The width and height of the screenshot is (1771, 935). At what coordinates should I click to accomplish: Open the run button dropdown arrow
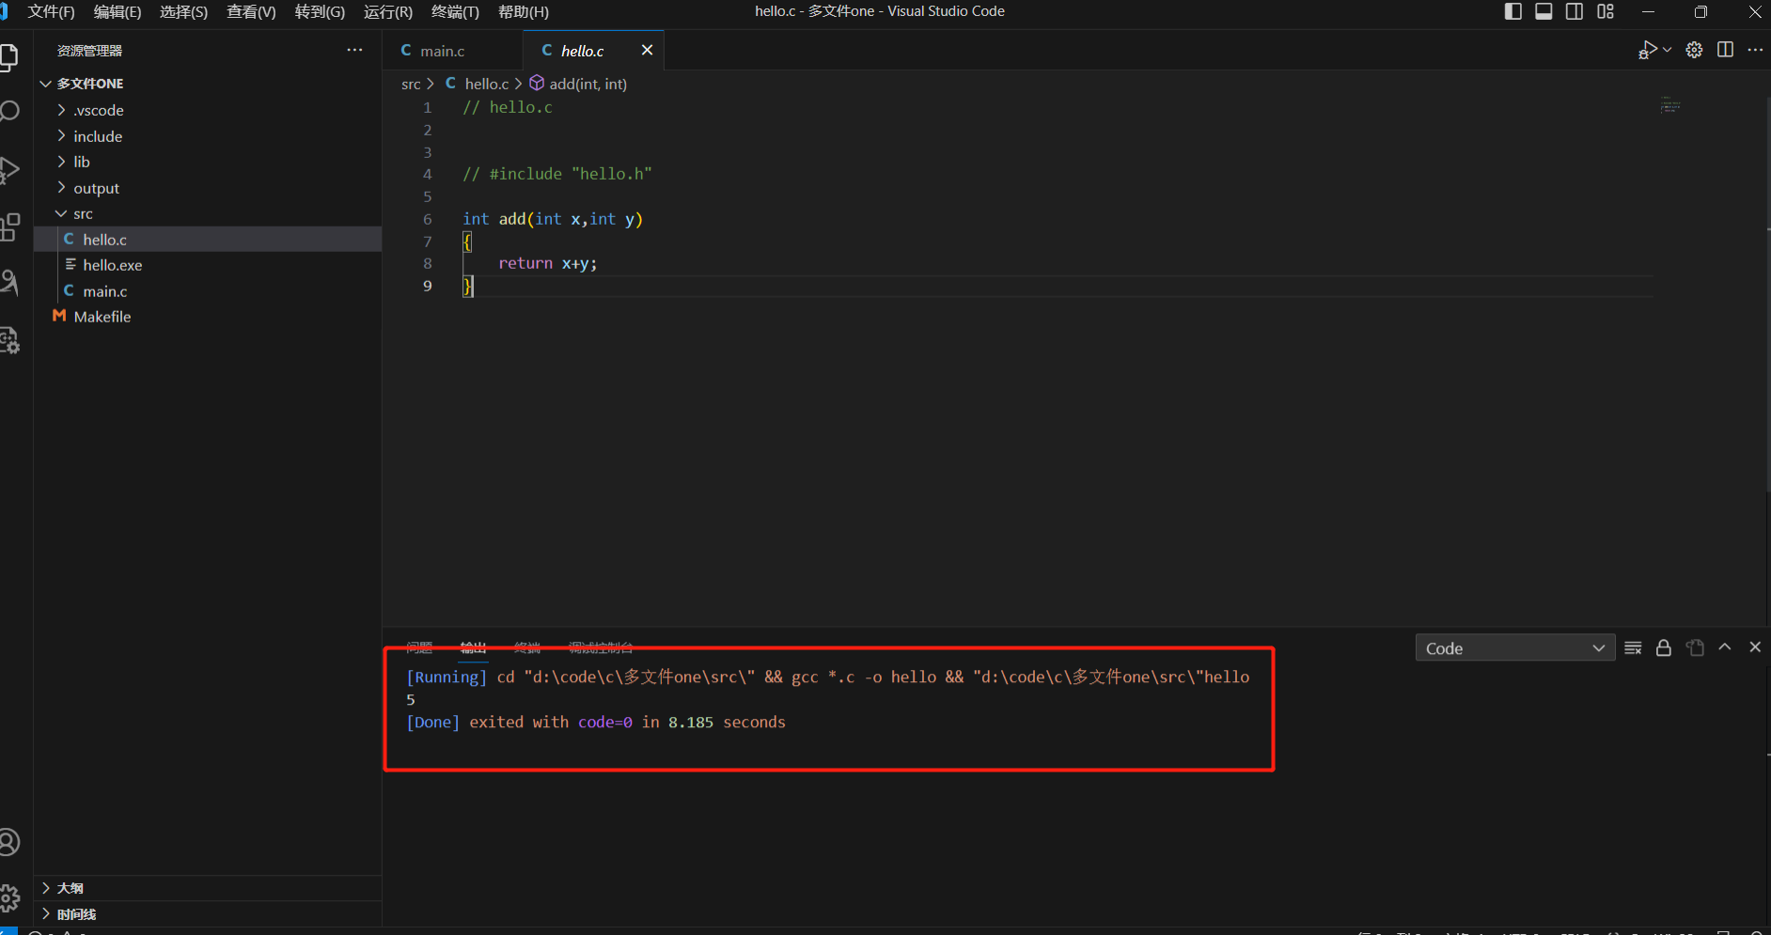click(x=1667, y=50)
